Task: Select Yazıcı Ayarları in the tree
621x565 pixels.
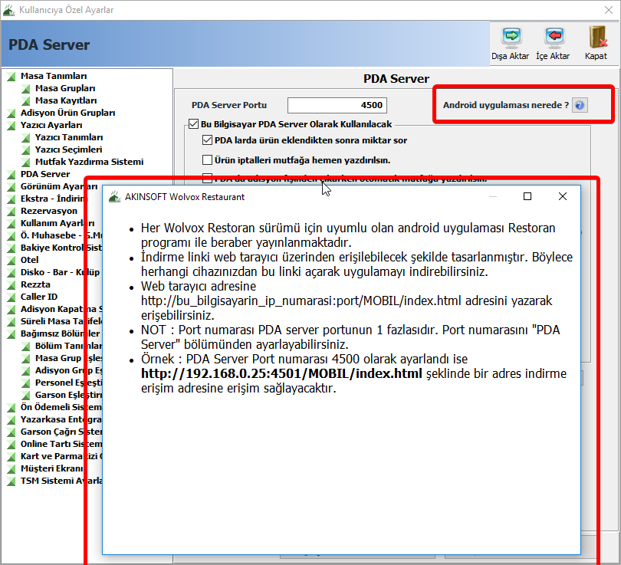Action: click(51, 125)
